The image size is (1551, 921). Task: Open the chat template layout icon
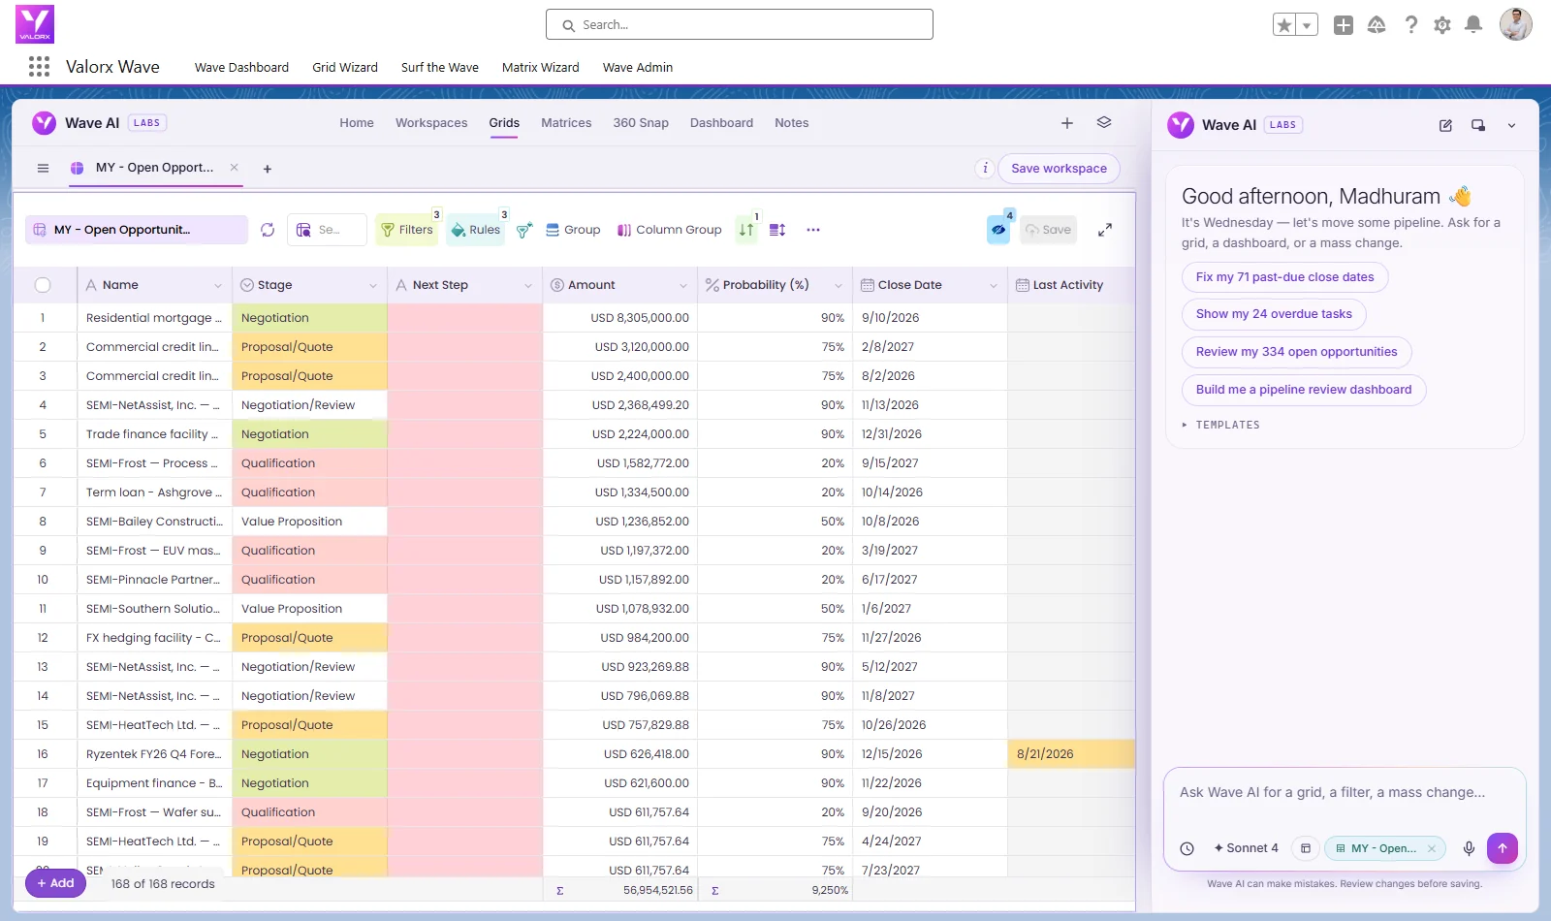click(1306, 848)
